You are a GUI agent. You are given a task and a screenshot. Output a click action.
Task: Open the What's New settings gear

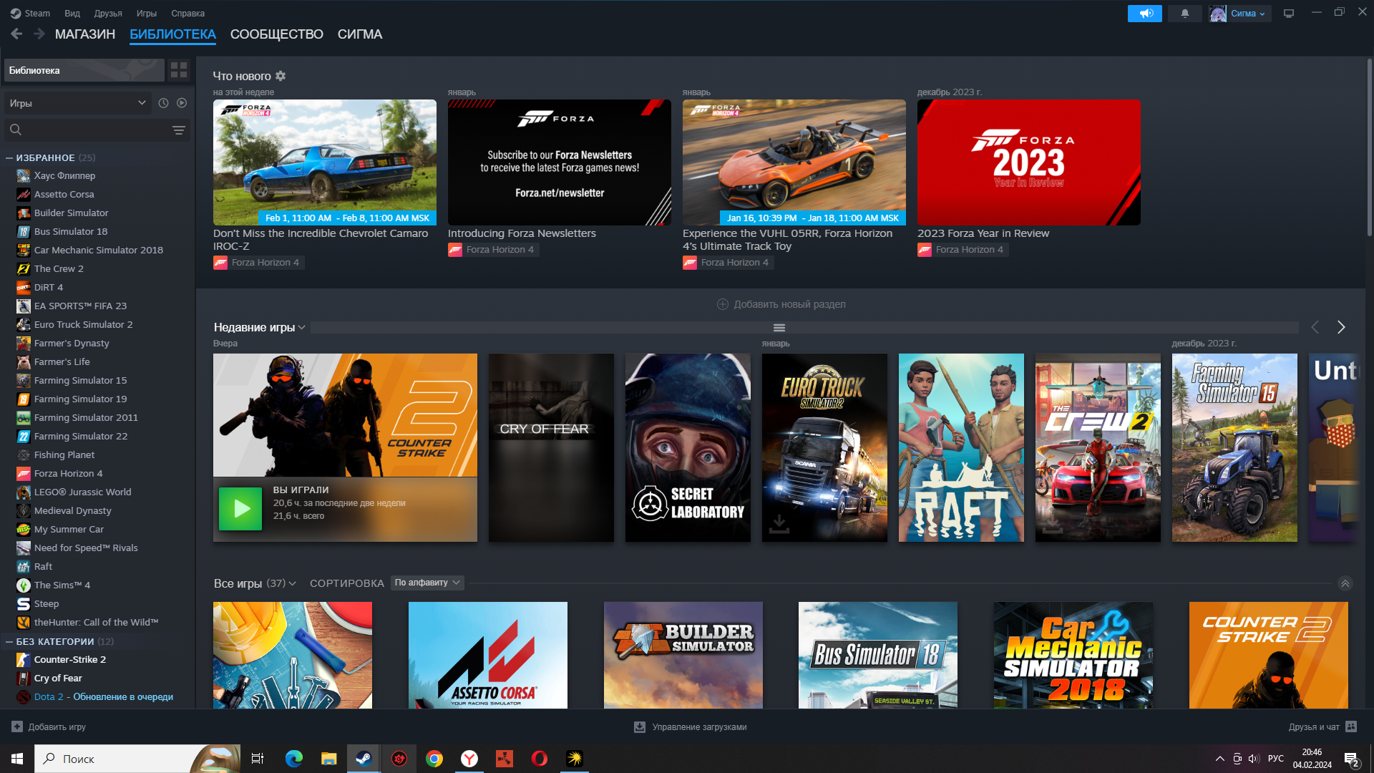(281, 76)
